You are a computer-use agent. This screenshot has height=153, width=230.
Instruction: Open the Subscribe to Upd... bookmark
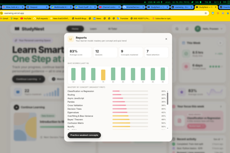click(x=162, y=19)
